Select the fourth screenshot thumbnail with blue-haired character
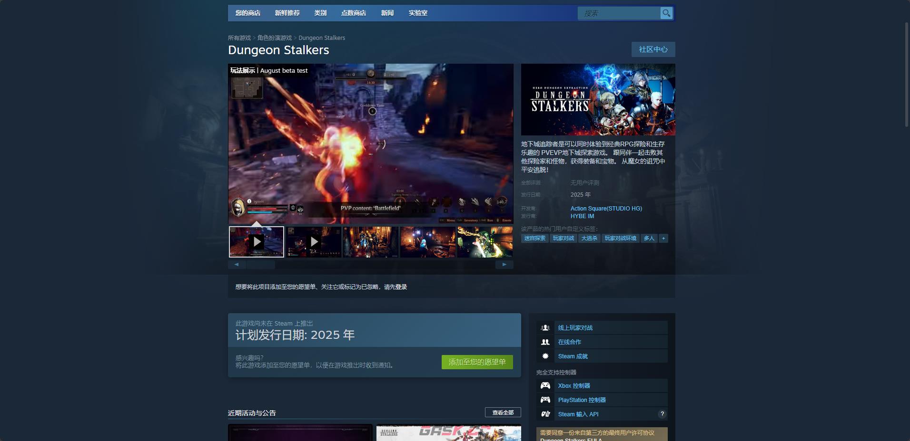The width and height of the screenshot is (910, 441). [428, 242]
